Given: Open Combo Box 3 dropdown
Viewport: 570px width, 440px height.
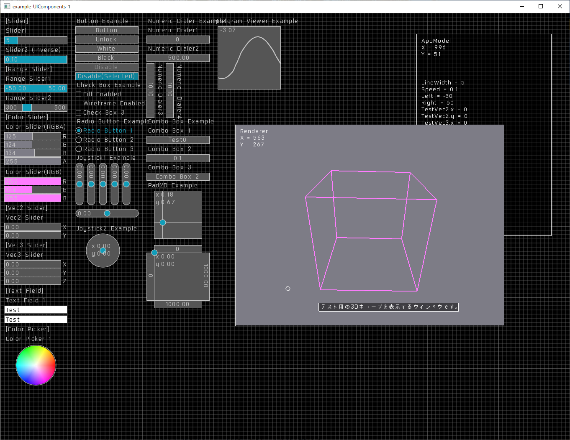Looking at the screenshot, I should click(x=178, y=177).
